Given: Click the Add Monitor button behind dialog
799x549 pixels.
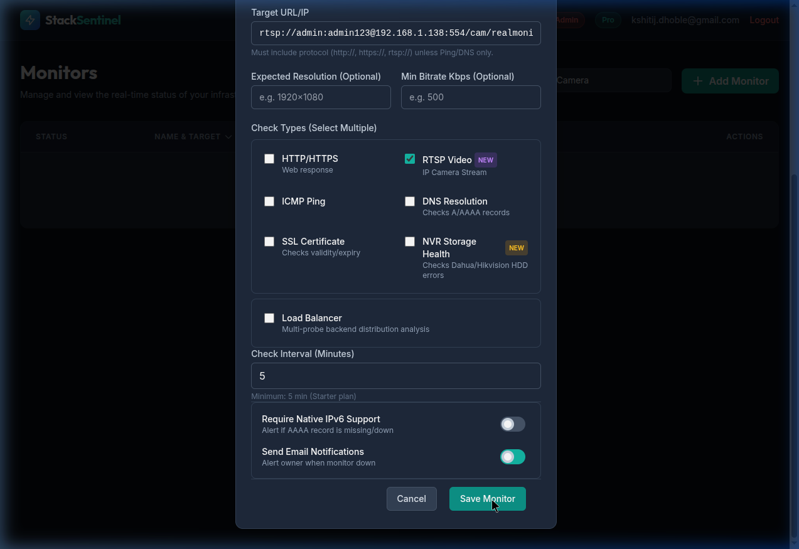Looking at the screenshot, I should coord(730,81).
